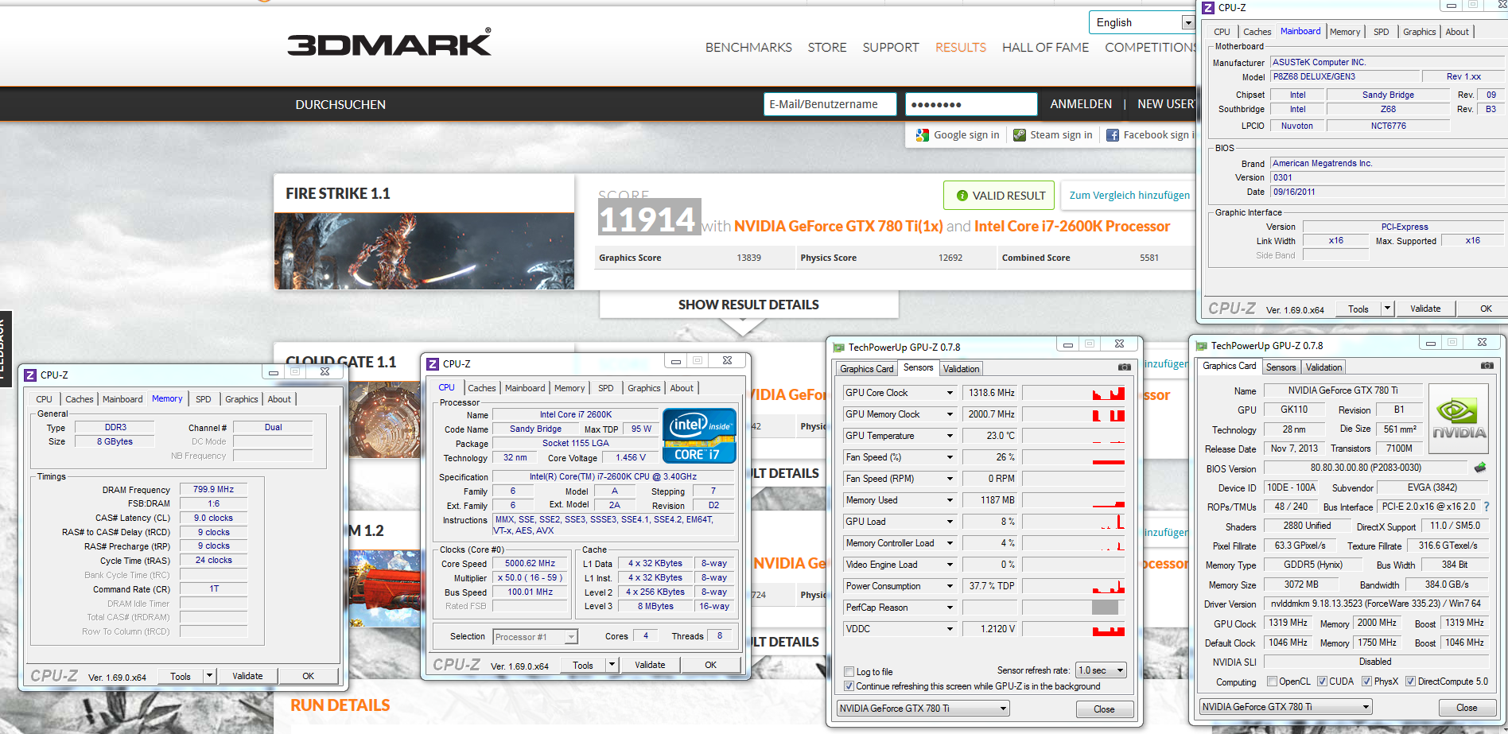1508x734 pixels.
Task: Click the E-Mail/Benutzername input field
Action: coord(830,104)
